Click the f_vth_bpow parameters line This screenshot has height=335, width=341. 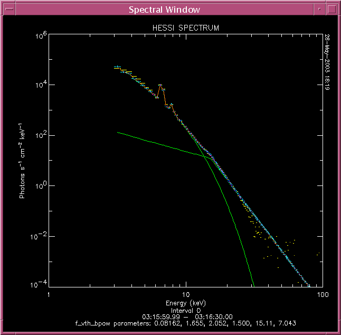point(185,323)
